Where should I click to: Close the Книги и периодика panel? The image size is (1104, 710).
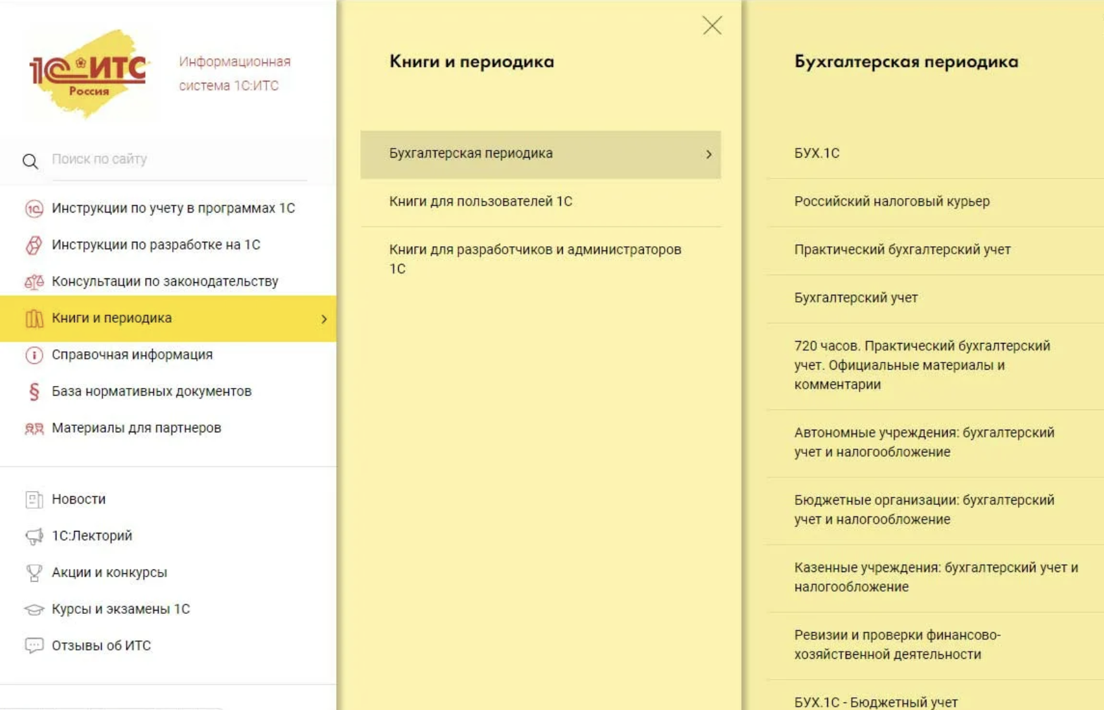(712, 25)
